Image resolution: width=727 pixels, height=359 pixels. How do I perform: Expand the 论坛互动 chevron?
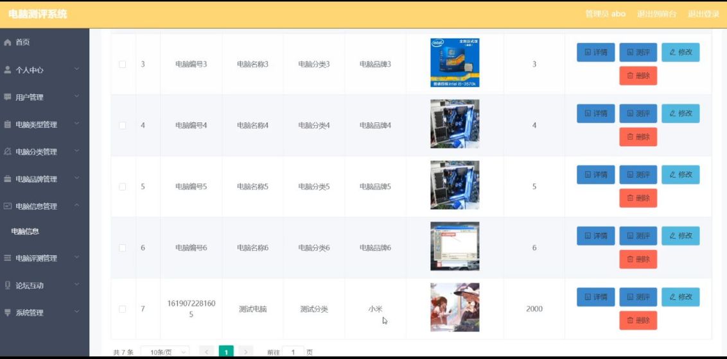[77, 285]
